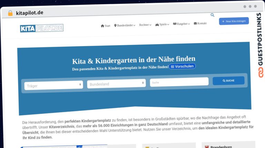
Task: Click the map pin icon beside Bundesländer
Action: coord(115,26)
